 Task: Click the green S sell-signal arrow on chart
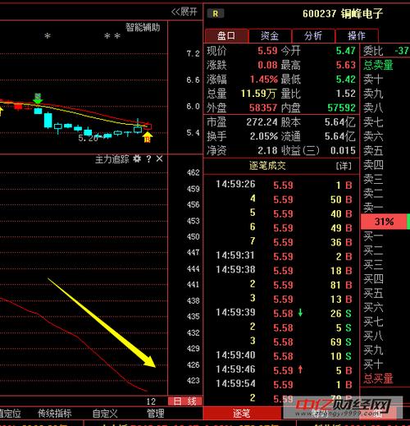pos(38,98)
